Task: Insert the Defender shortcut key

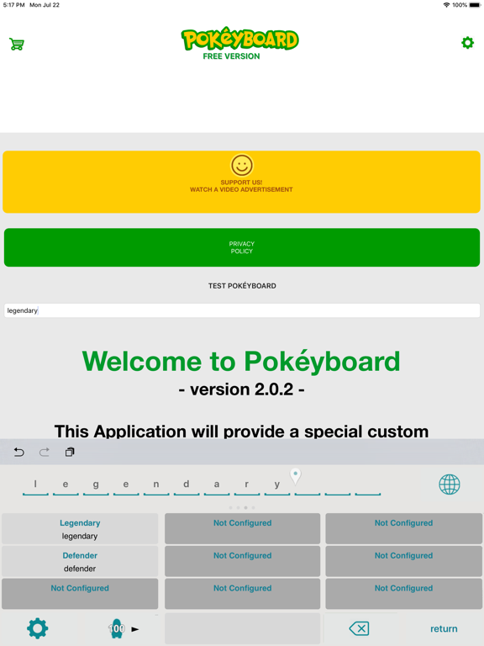Action: [80, 561]
